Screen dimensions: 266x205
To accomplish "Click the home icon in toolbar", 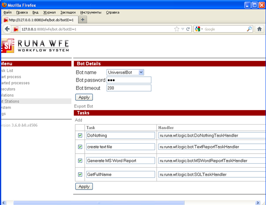I will pos(259,29).
